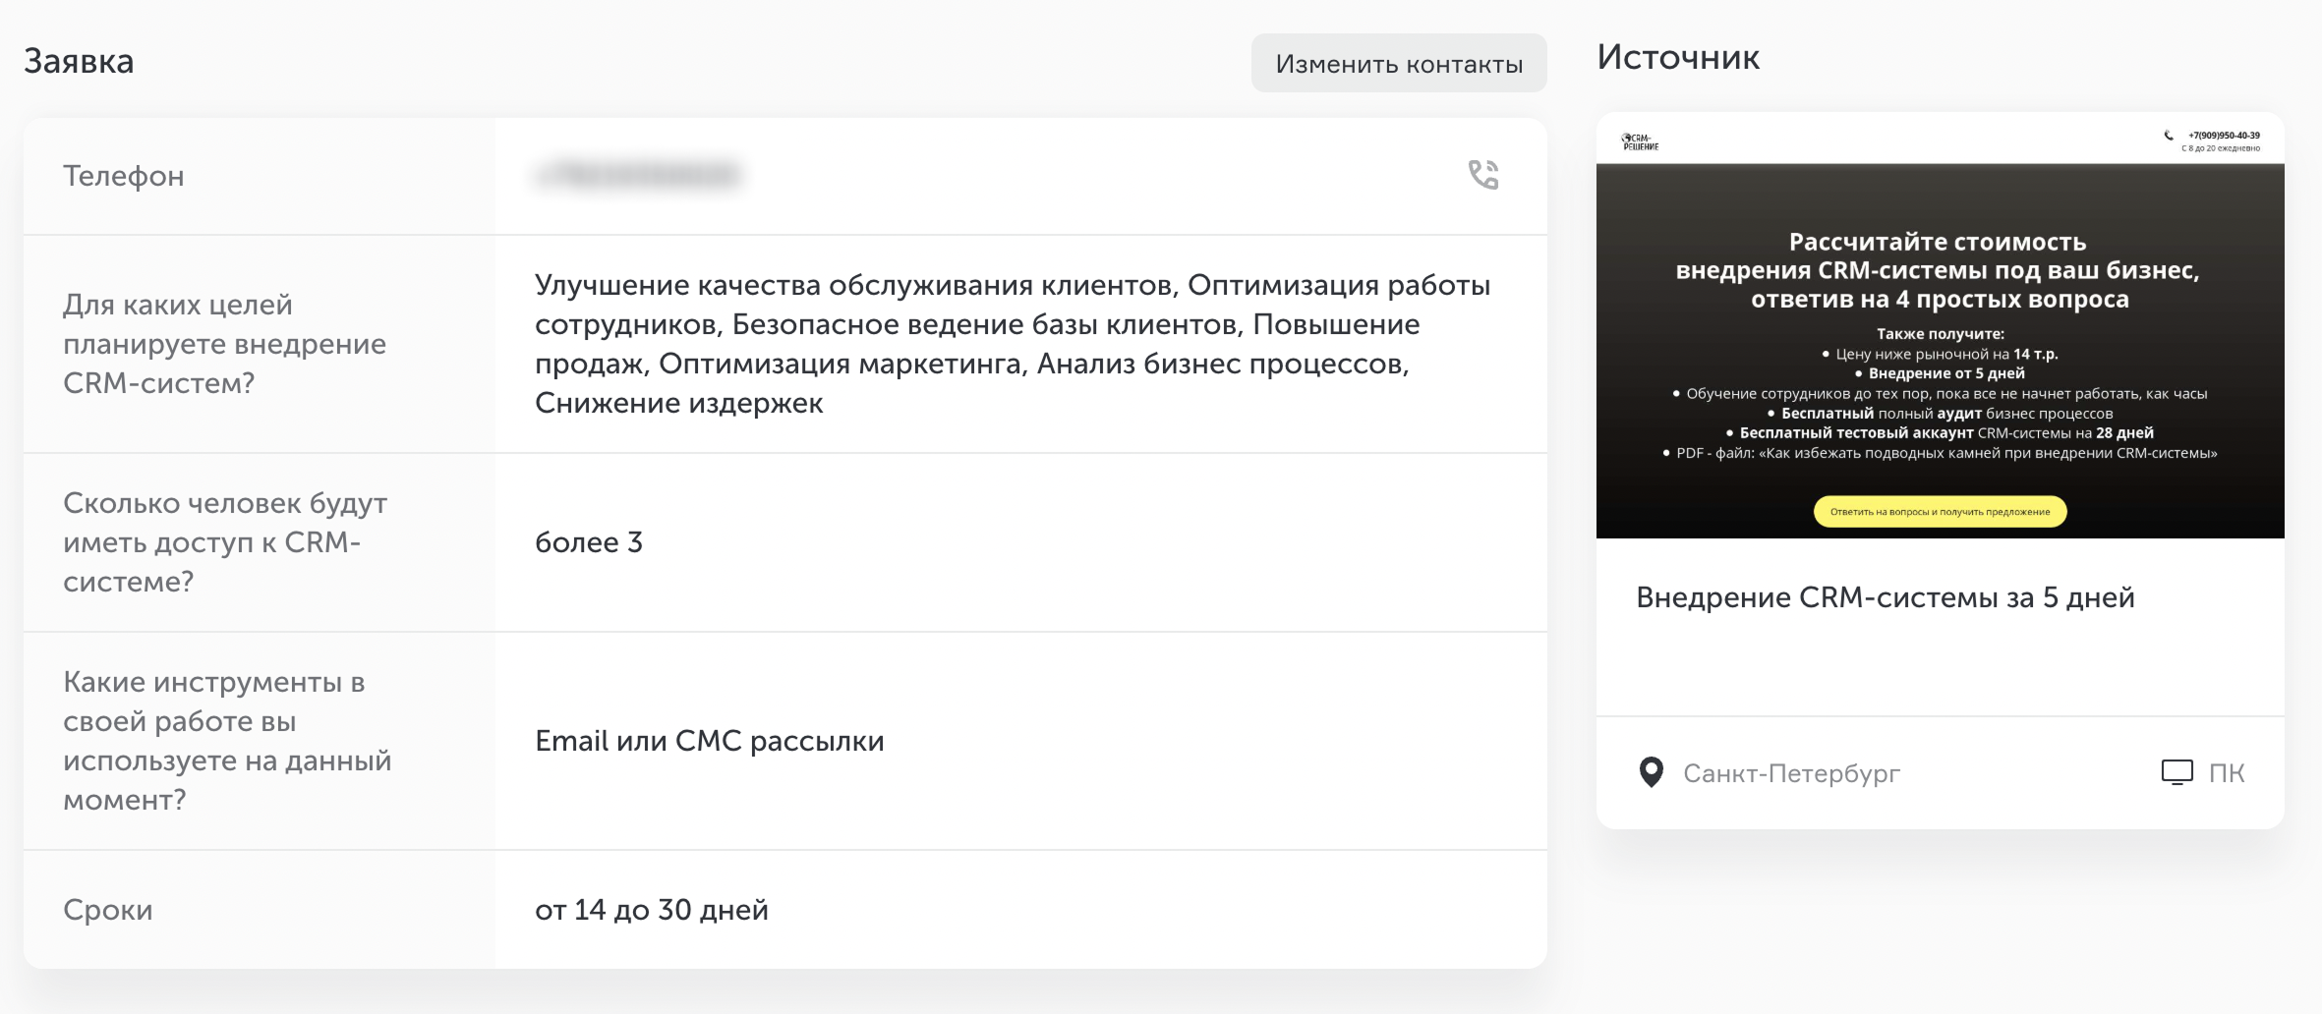
Task: Click the CRM goals answer text
Action: pos(1013,344)
